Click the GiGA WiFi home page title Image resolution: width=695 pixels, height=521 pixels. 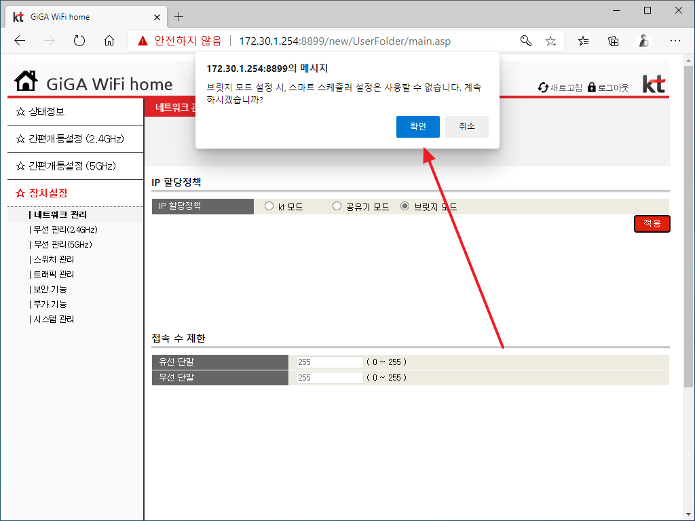(109, 84)
